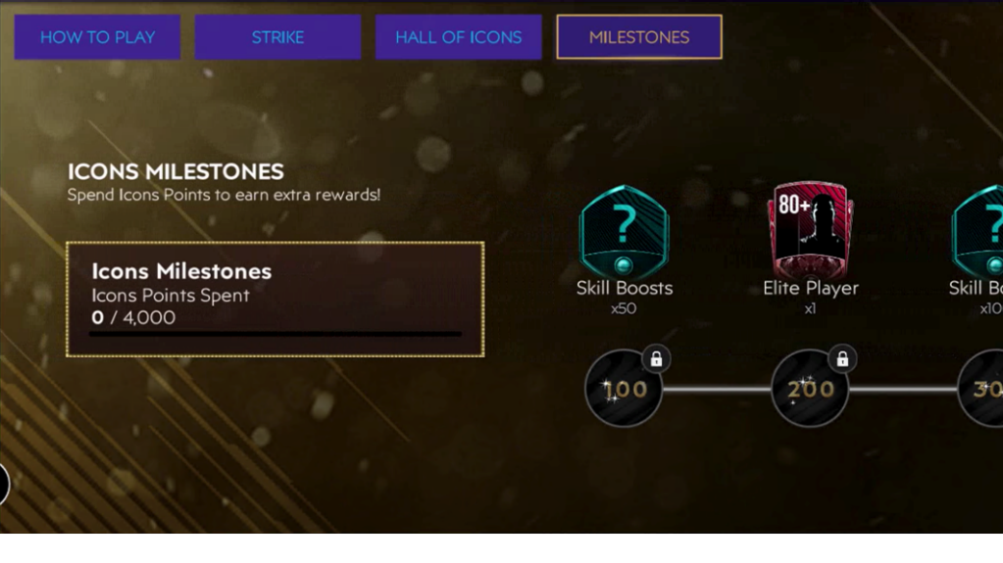The width and height of the screenshot is (1003, 563).
Task: Click the ICONS MILESTONES heading
Action: tap(176, 171)
